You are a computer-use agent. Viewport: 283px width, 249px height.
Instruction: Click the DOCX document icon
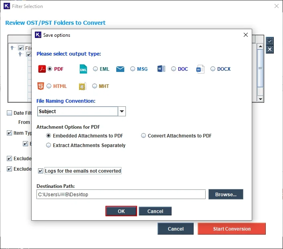click(200, 69)
